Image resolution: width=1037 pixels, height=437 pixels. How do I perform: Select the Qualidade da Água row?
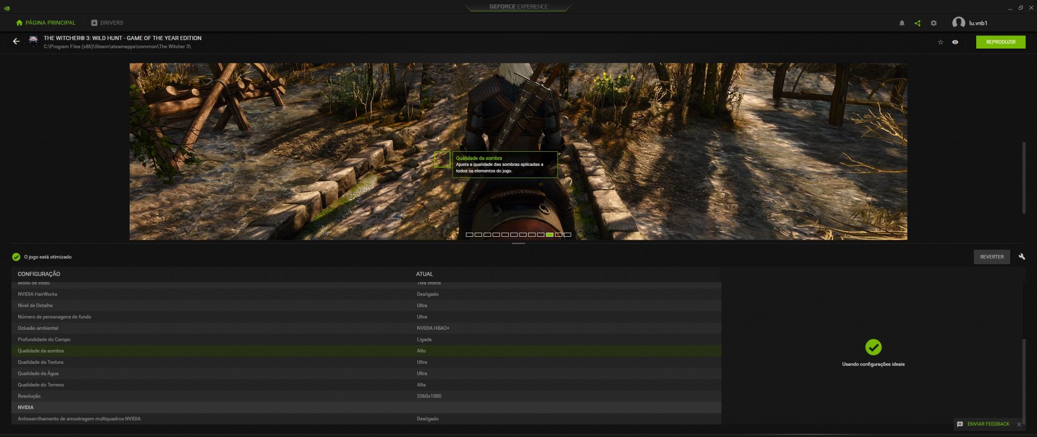[367, 373]
